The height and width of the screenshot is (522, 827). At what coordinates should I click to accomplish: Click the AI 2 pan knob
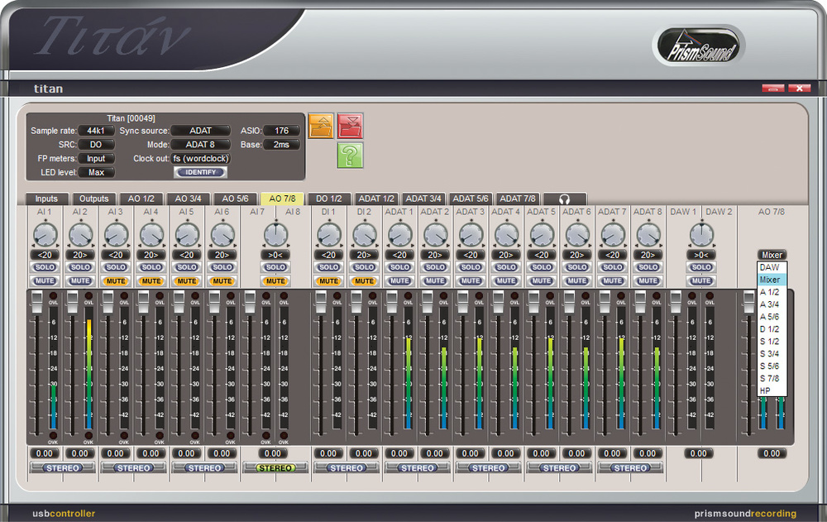(80, 235)
